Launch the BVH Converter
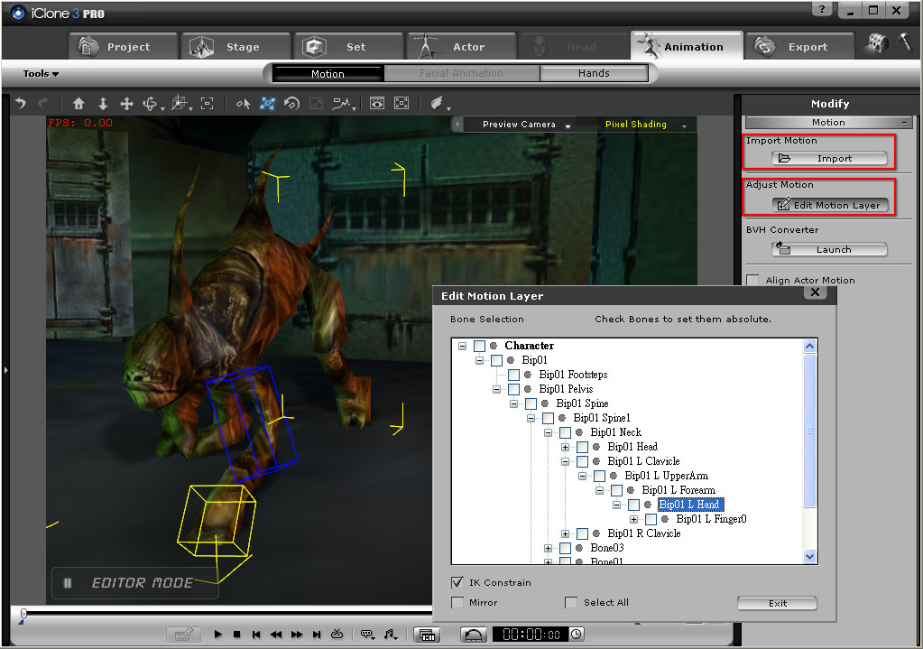 coord(829,250)
